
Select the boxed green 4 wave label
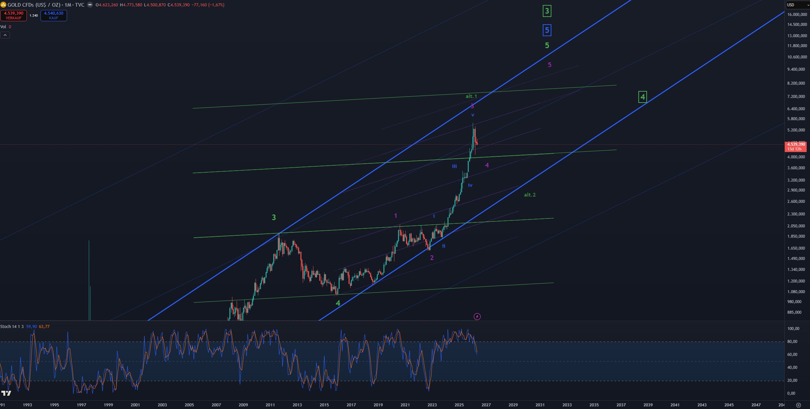point(643,97)
